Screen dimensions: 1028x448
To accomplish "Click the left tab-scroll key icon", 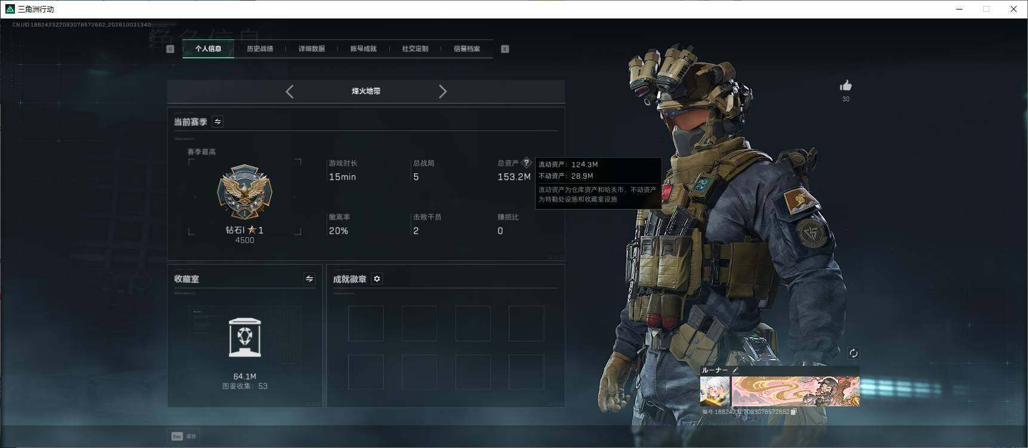I will (170, 49).
